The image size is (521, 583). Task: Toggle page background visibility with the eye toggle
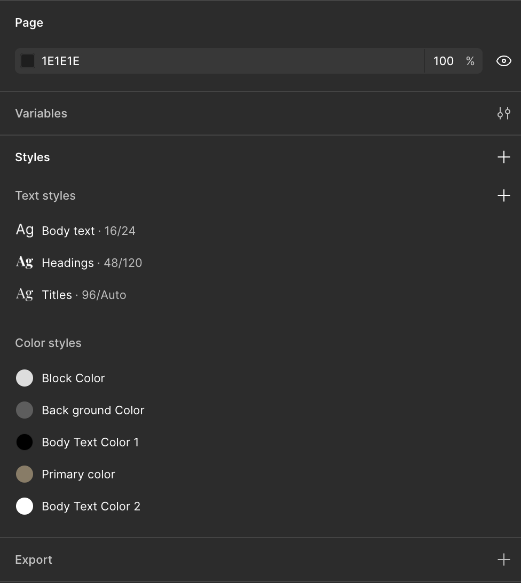point(503,61)
